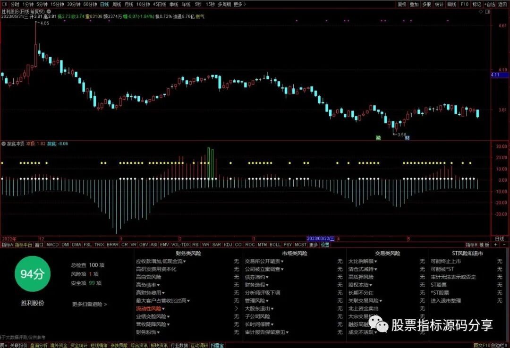Click the 多股 button

[x=427, y=4]
